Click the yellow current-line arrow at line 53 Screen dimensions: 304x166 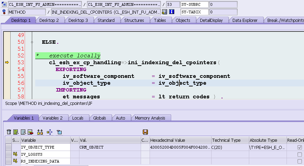[7, 62]
